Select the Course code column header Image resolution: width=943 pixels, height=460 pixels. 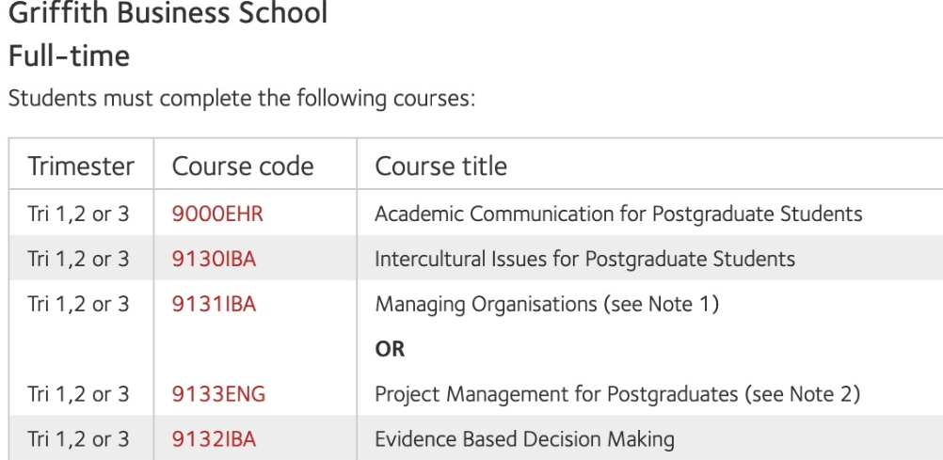point(243,167)
